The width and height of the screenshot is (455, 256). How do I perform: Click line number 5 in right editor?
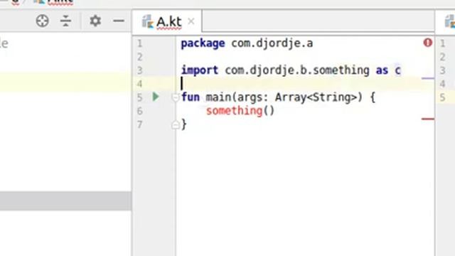pos(442,97)
